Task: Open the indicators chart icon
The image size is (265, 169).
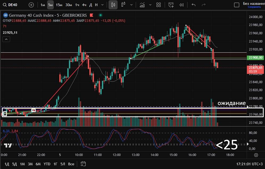Action: click(x=142, y=5)
